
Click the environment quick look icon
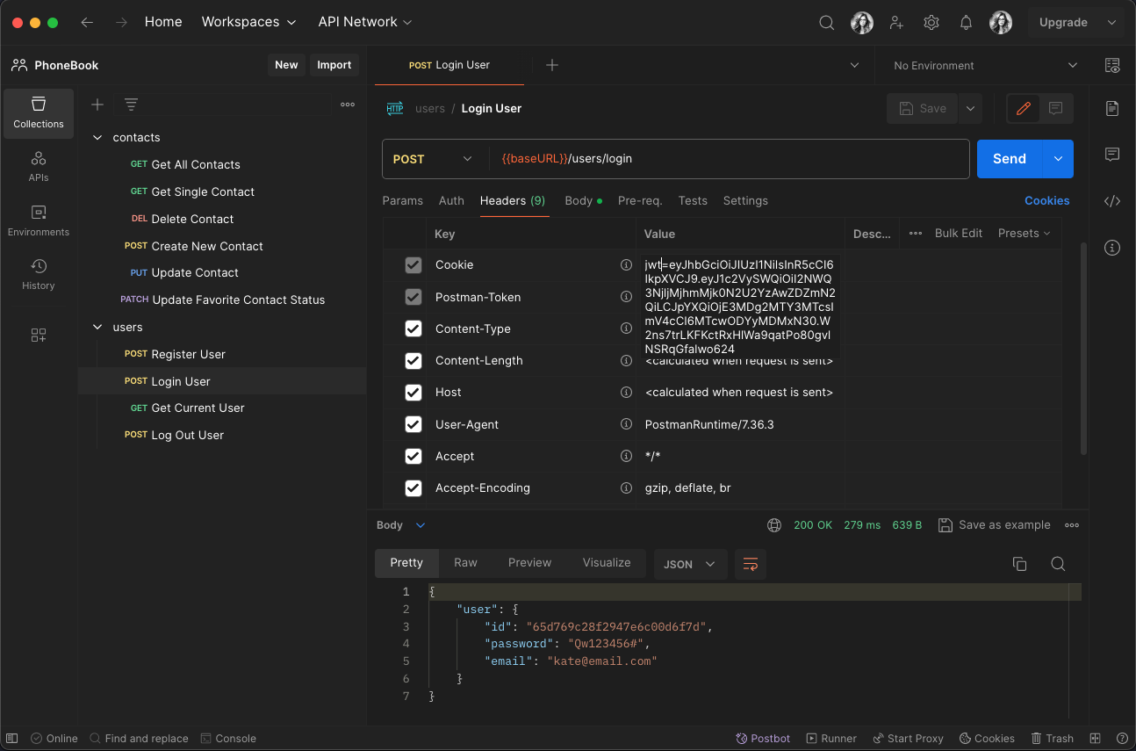(1112, 66)
